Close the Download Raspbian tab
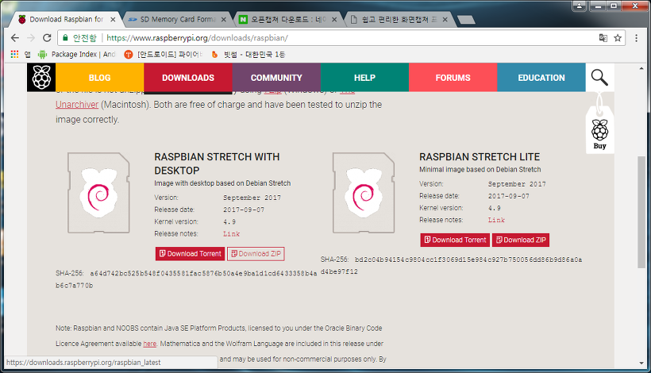Screen dimensions: 651x373 click(113, 20)
